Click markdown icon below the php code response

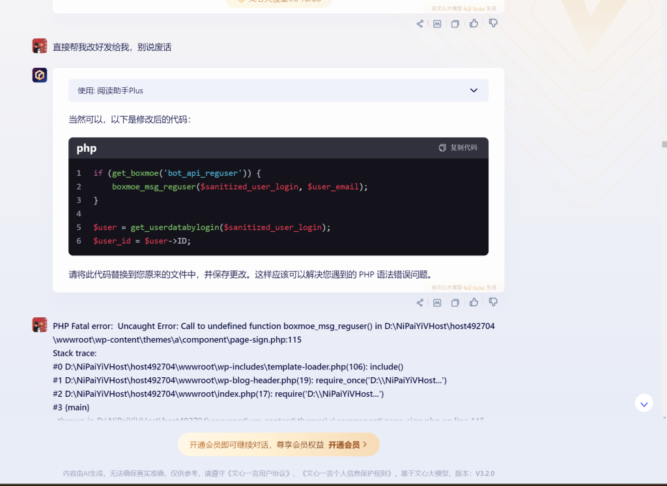pyautogui.click(x=437, y=302)
